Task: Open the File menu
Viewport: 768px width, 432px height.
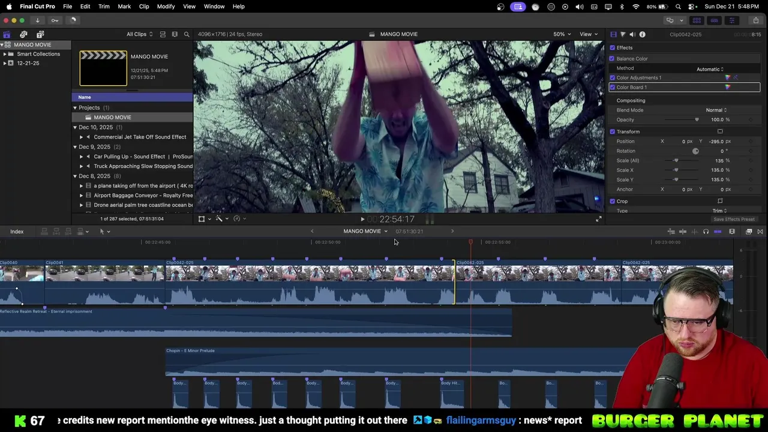Action: coord(67,7)
